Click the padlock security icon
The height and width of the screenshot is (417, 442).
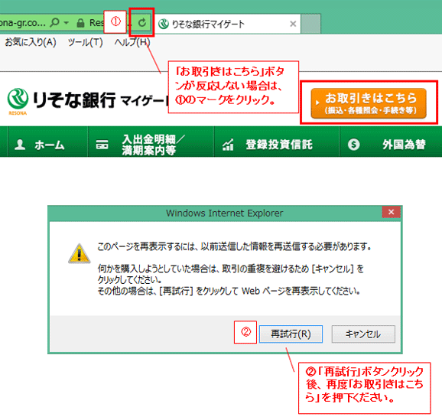tap(80, 23)
